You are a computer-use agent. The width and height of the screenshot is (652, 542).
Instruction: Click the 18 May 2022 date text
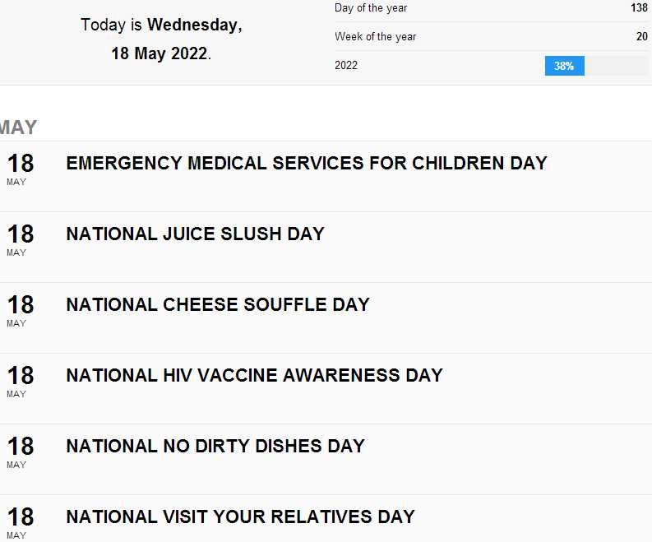160,54
